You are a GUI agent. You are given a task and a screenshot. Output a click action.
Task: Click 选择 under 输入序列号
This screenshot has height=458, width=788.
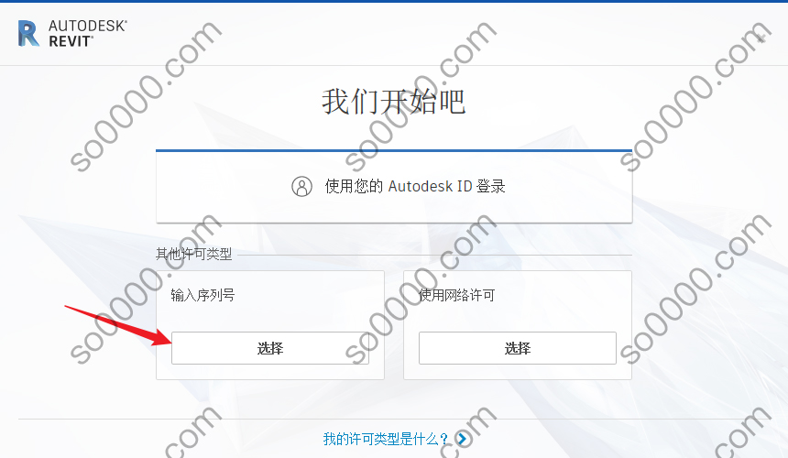click(270, 348)
